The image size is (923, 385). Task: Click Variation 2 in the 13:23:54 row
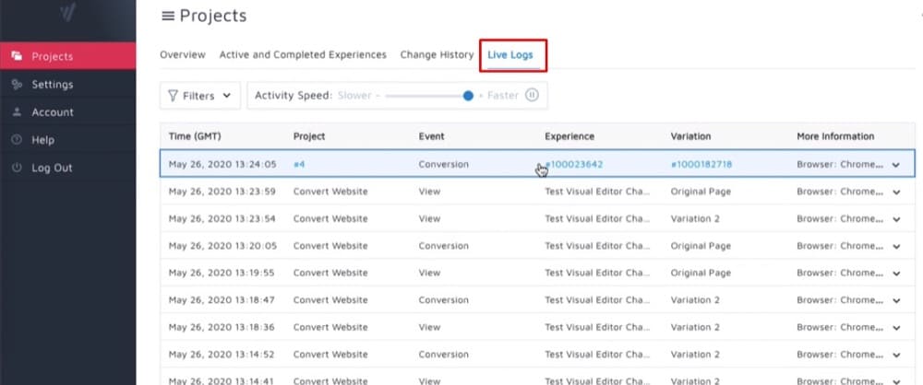[695, 218]
